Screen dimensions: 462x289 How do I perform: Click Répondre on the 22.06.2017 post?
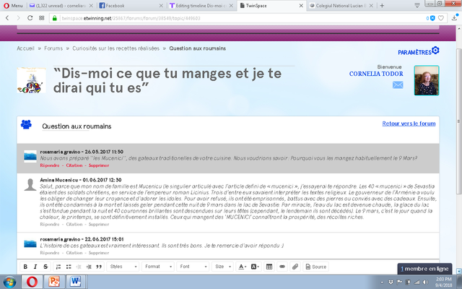[x=50, y=253]
